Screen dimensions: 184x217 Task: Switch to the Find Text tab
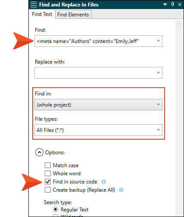pos(42,14)
